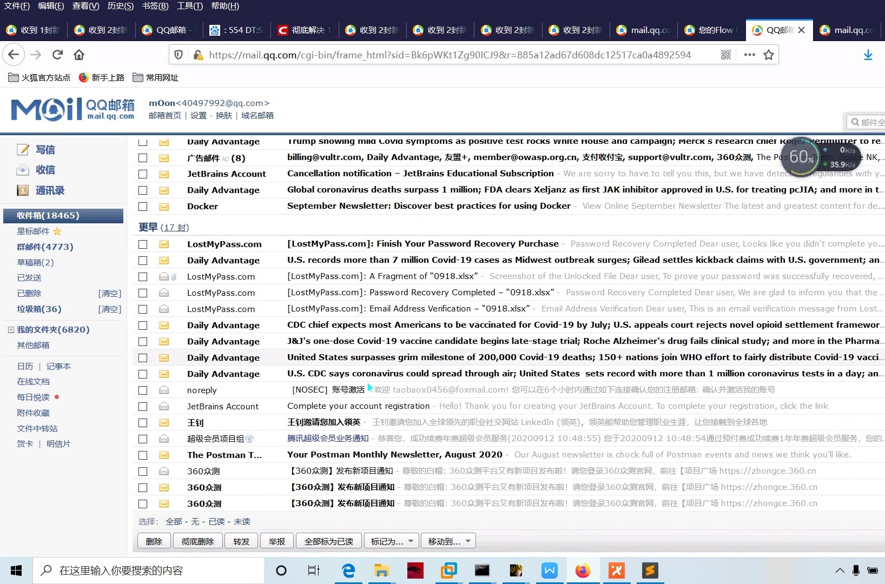The image size is (885, 584).
Task: Clear the 已删除 folder with 清空
Action: [x=110, y=294]
